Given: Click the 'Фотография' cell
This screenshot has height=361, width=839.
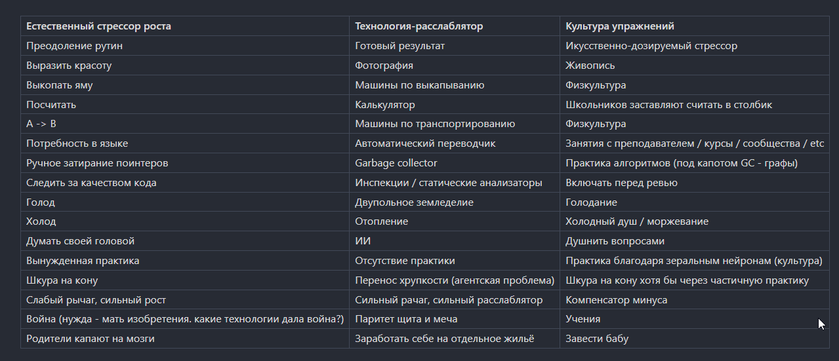Looking at the screenshot, I should click(x=384, y=66).
